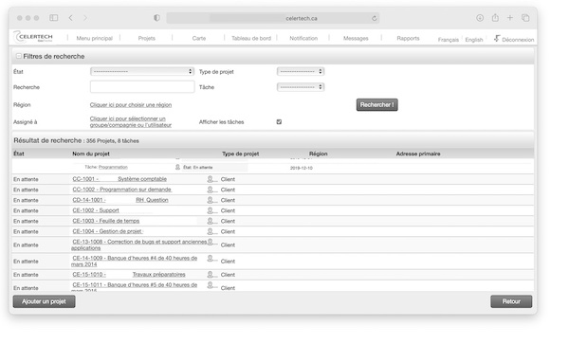Click the Déconnexion link
The image size is (569, 362).
click(518, 40)
